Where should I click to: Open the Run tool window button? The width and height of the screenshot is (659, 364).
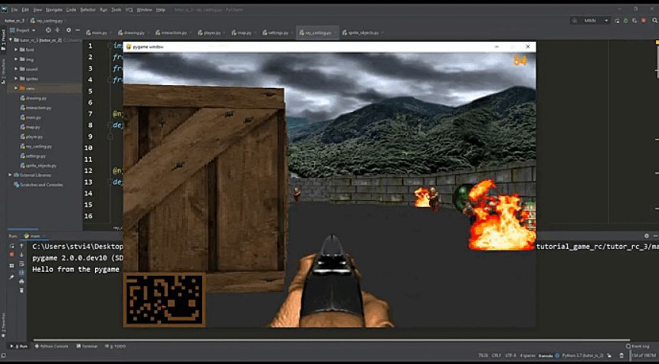pos(19,346)
